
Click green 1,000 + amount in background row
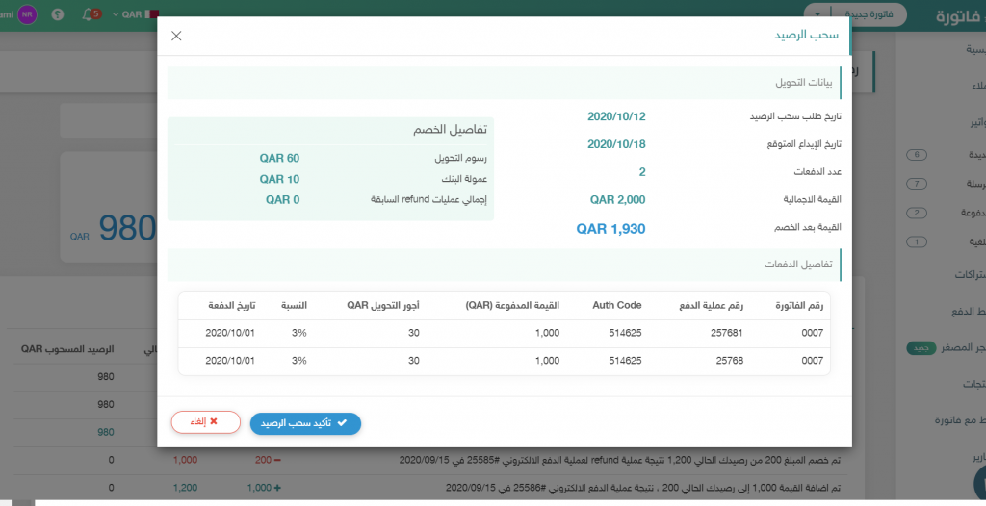coord(264,487)
